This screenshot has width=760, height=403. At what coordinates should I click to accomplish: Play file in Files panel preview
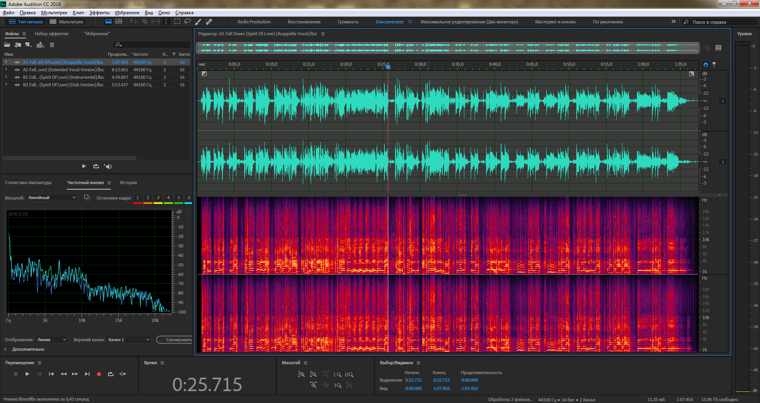point(84,166)
